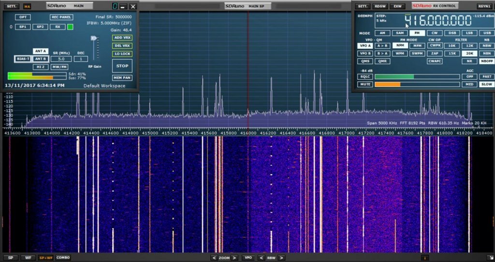This screenshot has height=262, width=495.
Task: Click the 416.000.000 frequency display
Action: 437,21
